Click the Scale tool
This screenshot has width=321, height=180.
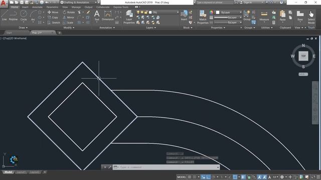(68, 22)
